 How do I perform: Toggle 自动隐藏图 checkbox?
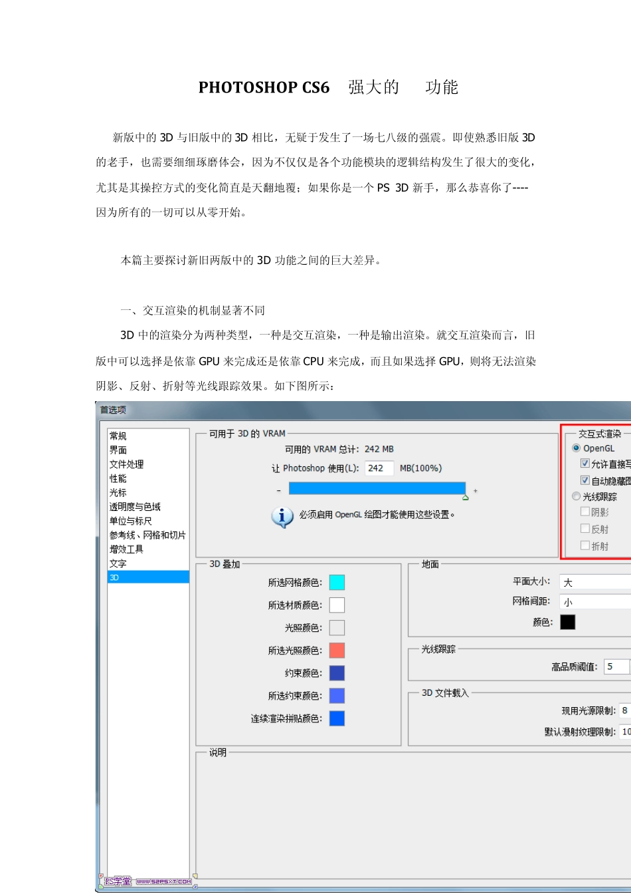[585, 480]
